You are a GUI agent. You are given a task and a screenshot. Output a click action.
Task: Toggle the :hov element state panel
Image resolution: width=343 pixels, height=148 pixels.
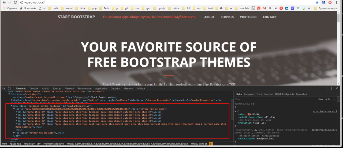point(320,99)
